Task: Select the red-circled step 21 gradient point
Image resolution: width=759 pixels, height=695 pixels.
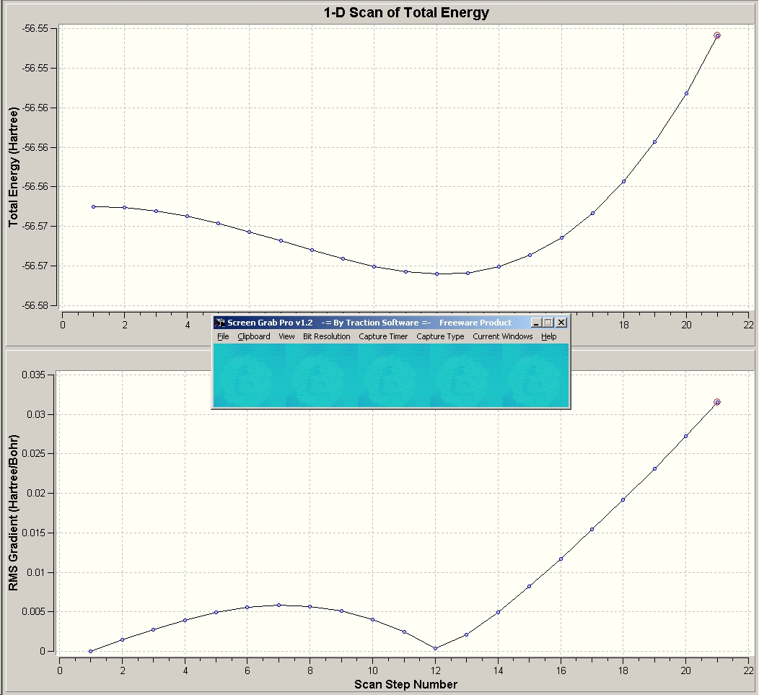Action: (717, 402)
